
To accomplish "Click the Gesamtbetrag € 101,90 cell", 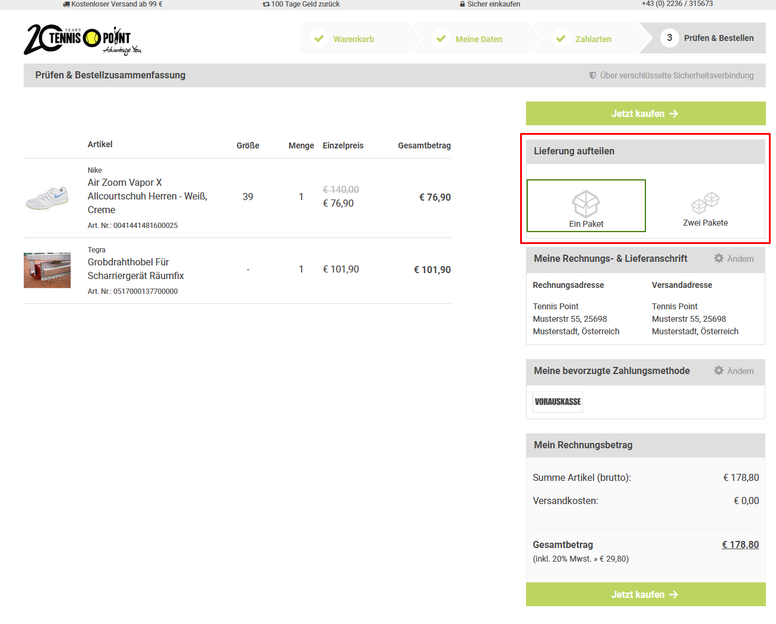I will pyautogui.click(x=432, y=270).
